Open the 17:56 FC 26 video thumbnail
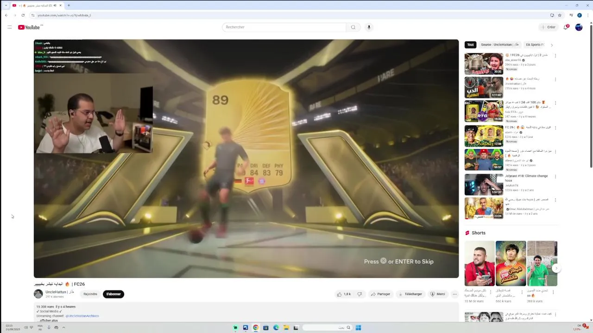 click(x=484, y=136)
